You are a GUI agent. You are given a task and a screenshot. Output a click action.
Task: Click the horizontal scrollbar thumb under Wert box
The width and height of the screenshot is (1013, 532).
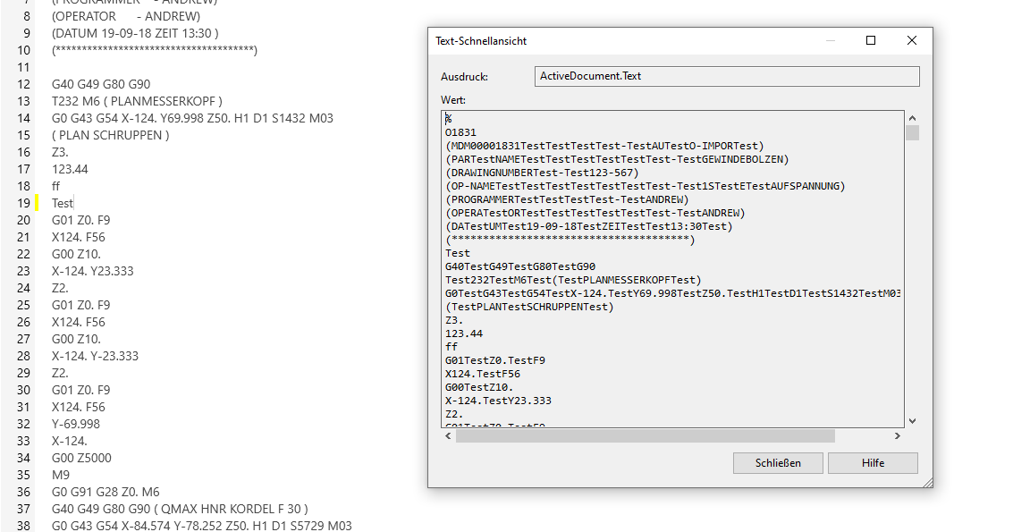coord(644,435)
